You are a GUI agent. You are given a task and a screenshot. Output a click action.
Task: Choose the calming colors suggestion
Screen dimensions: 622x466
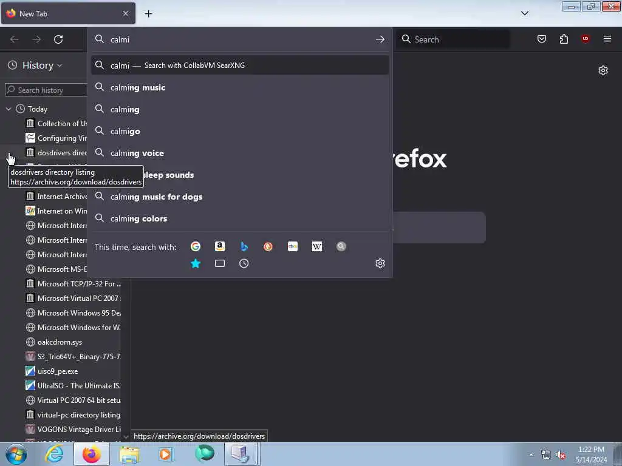coord(239,218)
